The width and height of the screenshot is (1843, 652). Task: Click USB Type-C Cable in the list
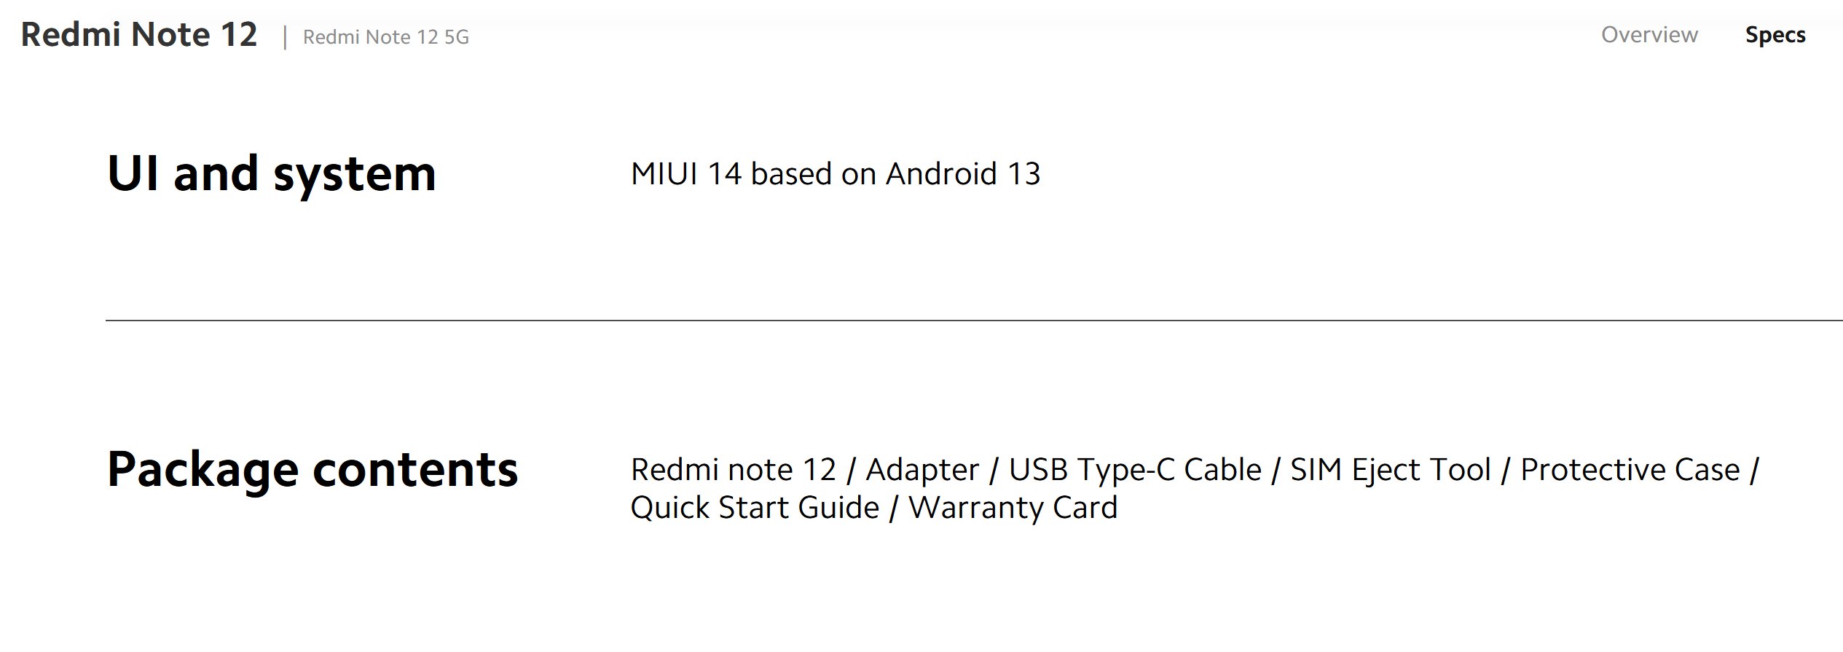point(1135,470)
